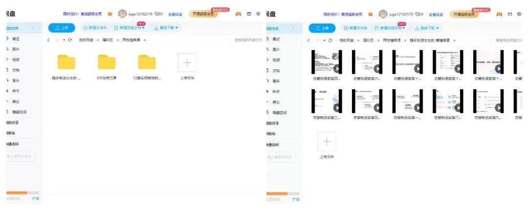528x211 pixels.
Task: Open history dropdown arrow in video window navigation
Action: 325,40
